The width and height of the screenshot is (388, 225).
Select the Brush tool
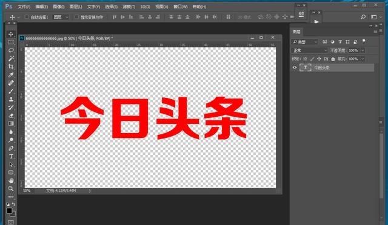(x=11, y=91)
